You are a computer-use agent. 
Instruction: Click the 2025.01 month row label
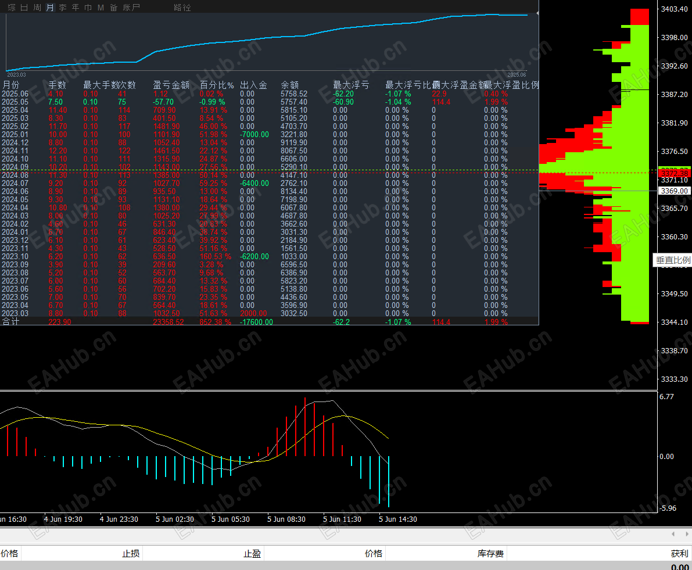[x=15, y=135]
